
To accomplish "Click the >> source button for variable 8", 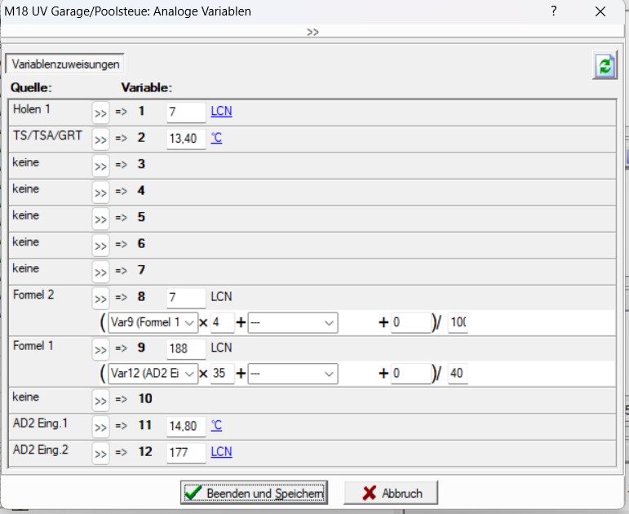I will coord(100,299).
